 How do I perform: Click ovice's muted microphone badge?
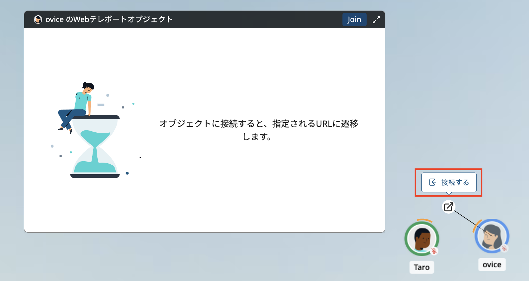[504, 248]
